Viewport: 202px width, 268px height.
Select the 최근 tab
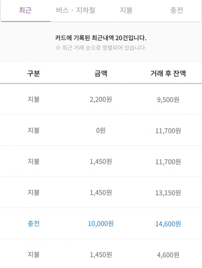25,10
